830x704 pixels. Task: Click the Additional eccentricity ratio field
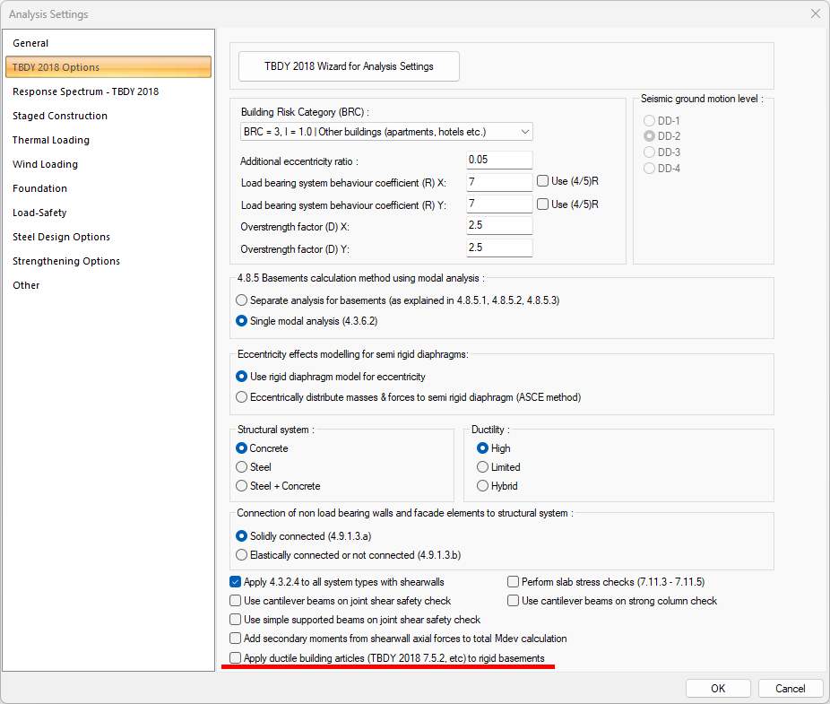tap(499, 161)
